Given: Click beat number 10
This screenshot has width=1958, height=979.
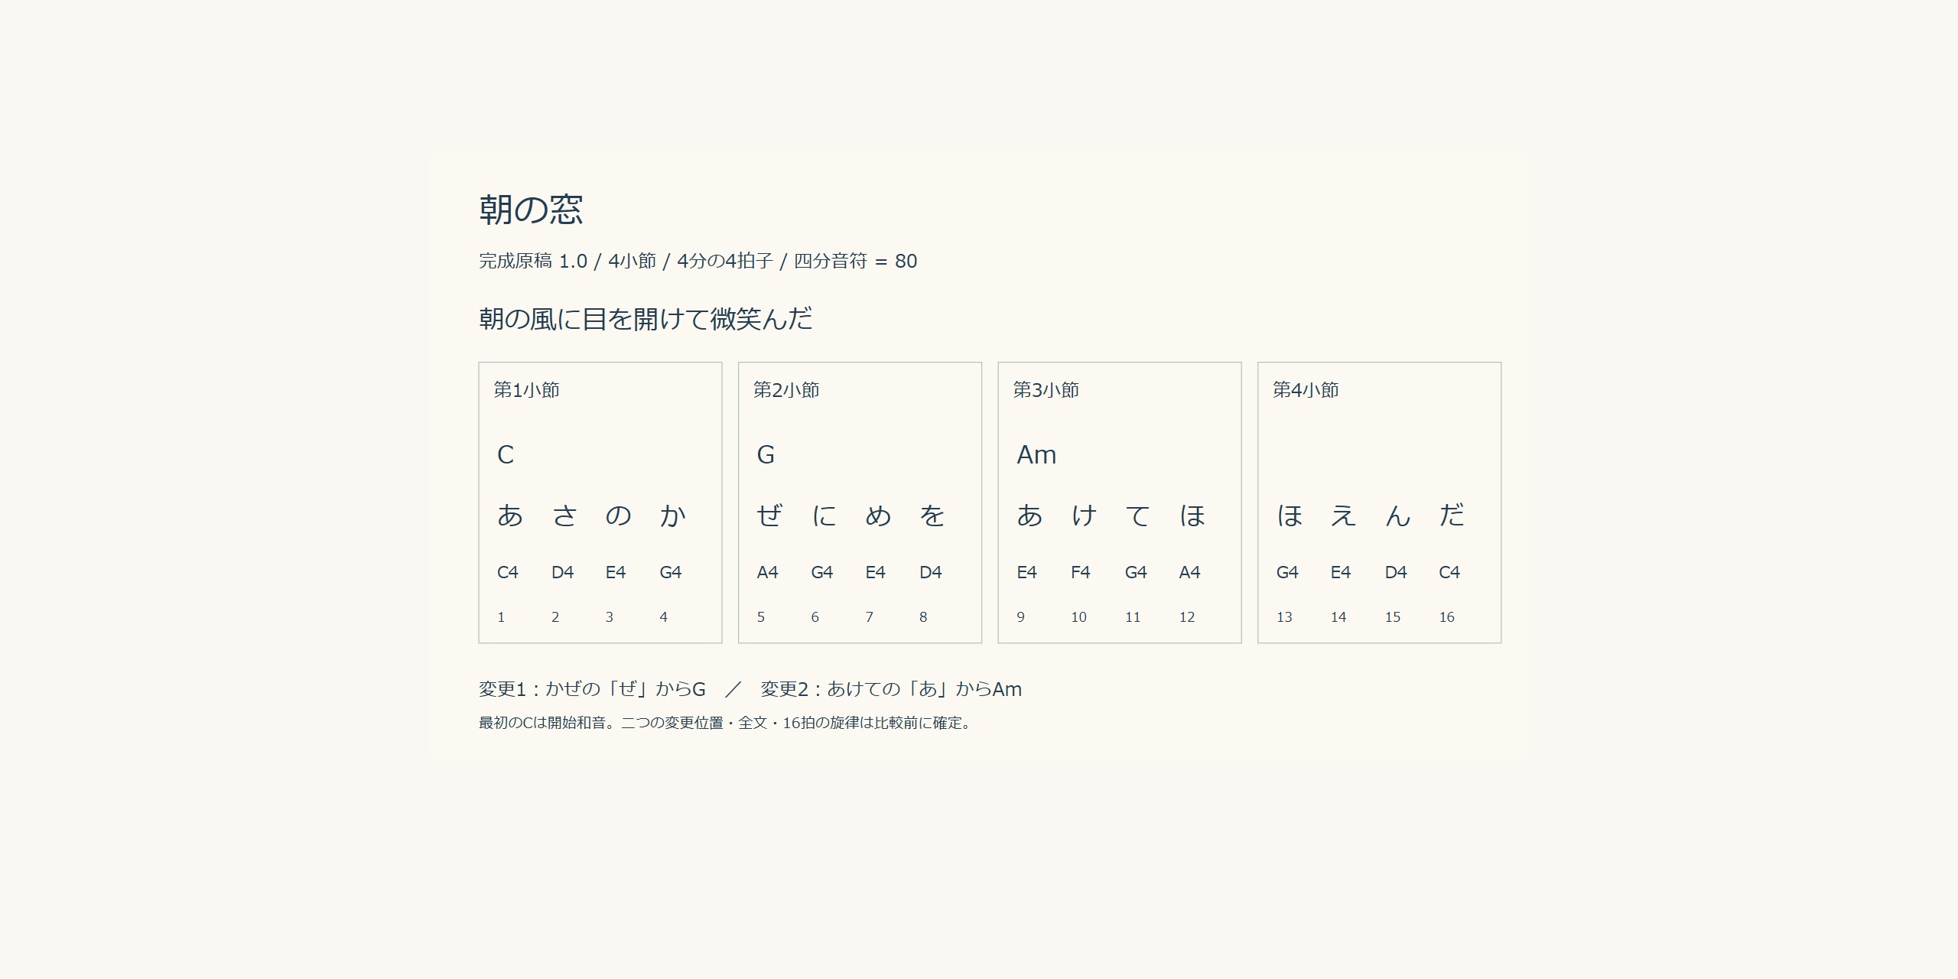Looking at the screenshot, I should 1078,617.
